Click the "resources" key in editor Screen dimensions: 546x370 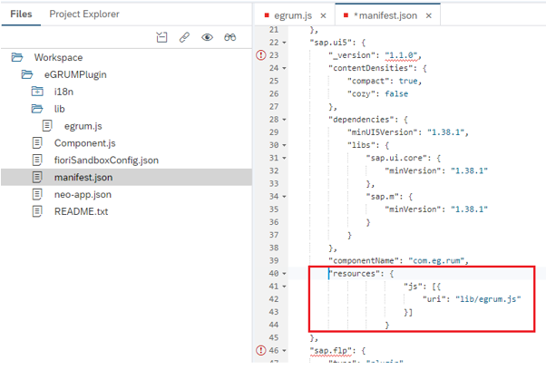(x=354, y=274)
